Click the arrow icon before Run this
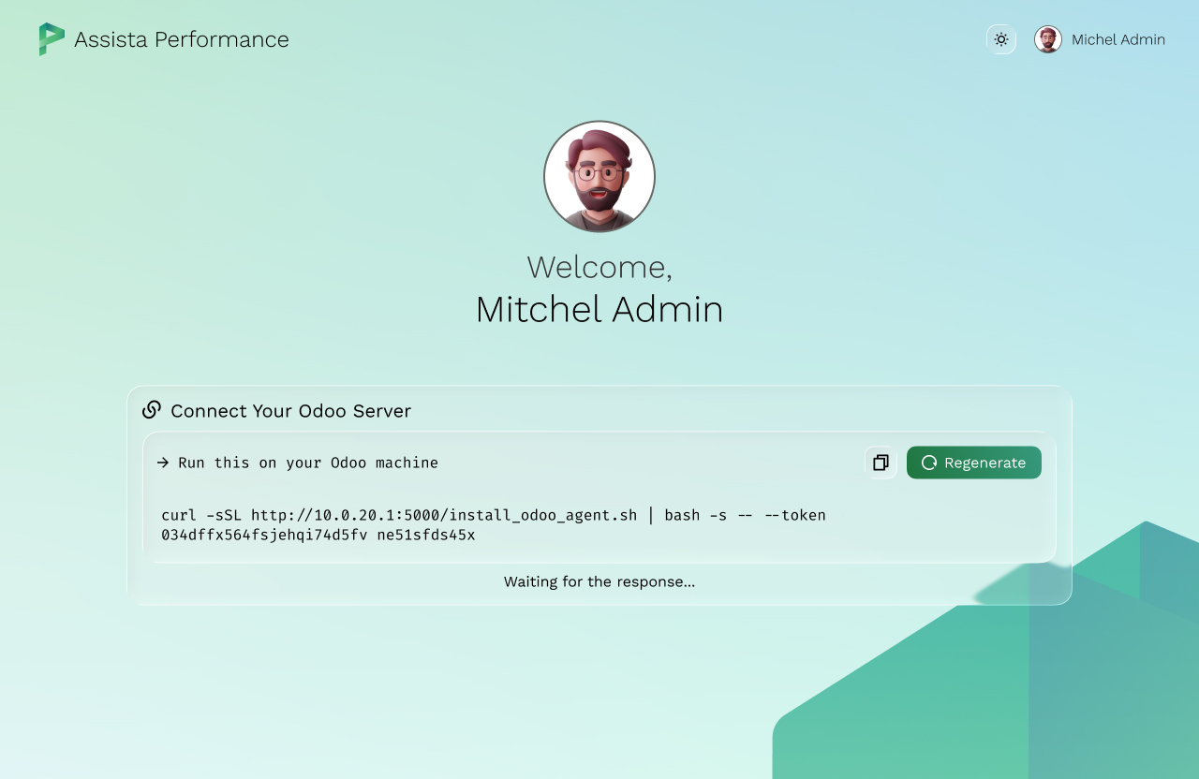 163,463
